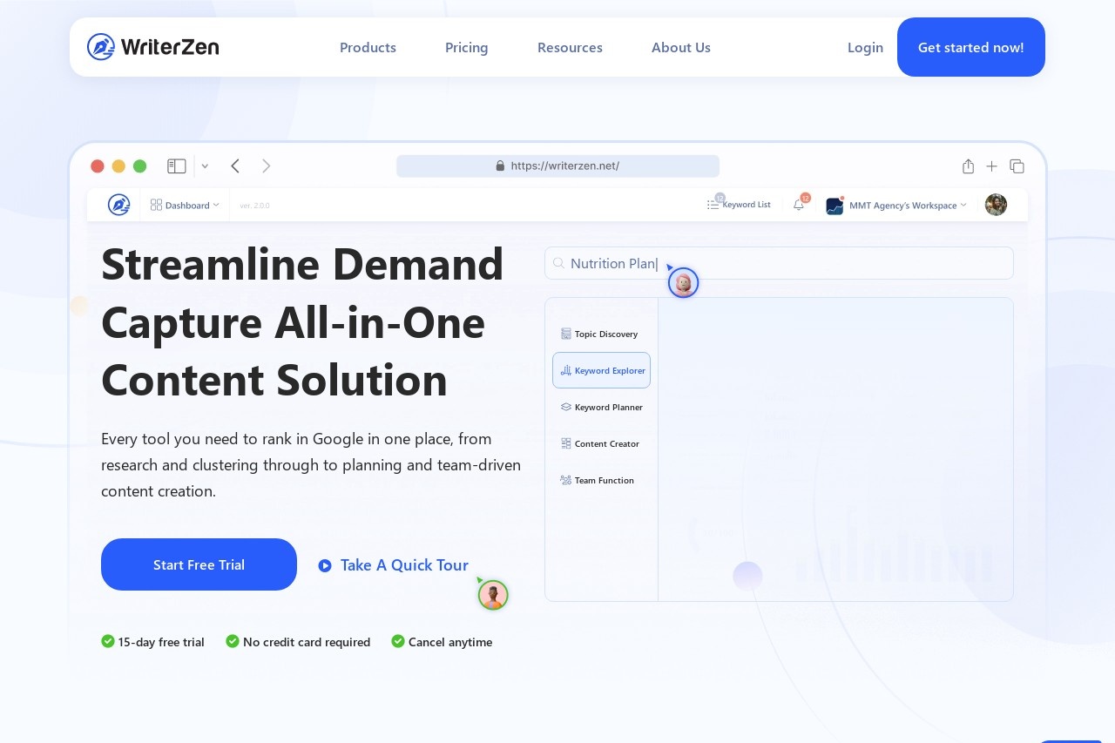Open the Resources menu

(x=570, y=47)
